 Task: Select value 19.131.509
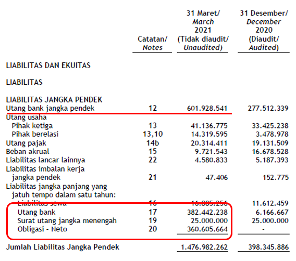tap(270, 143)
